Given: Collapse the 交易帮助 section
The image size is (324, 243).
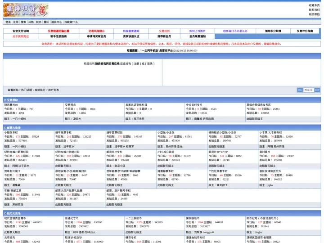Looking at the screenshot, I should [x=5, y=100].
